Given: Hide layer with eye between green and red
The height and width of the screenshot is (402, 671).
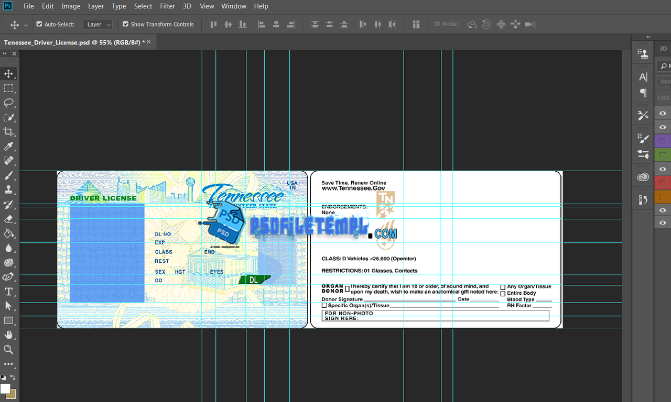Looking at the screenshot, I should pyautogui.click(x=663, y=169).
